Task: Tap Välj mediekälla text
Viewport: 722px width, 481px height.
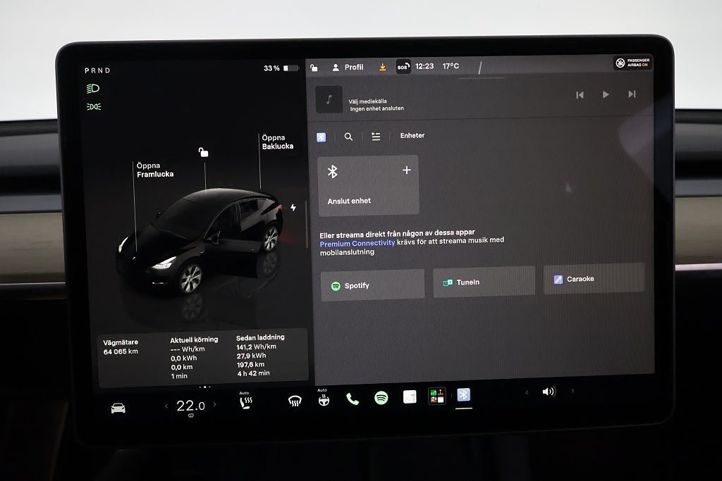Action: pyautogui.click(x=367, y=101)
